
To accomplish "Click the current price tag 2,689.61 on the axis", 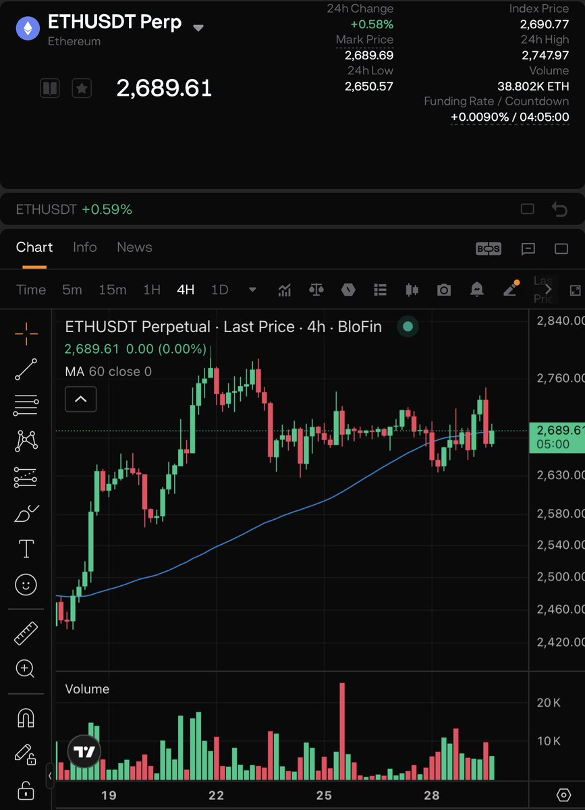I will pyautogui.click(x=557, y=437).
